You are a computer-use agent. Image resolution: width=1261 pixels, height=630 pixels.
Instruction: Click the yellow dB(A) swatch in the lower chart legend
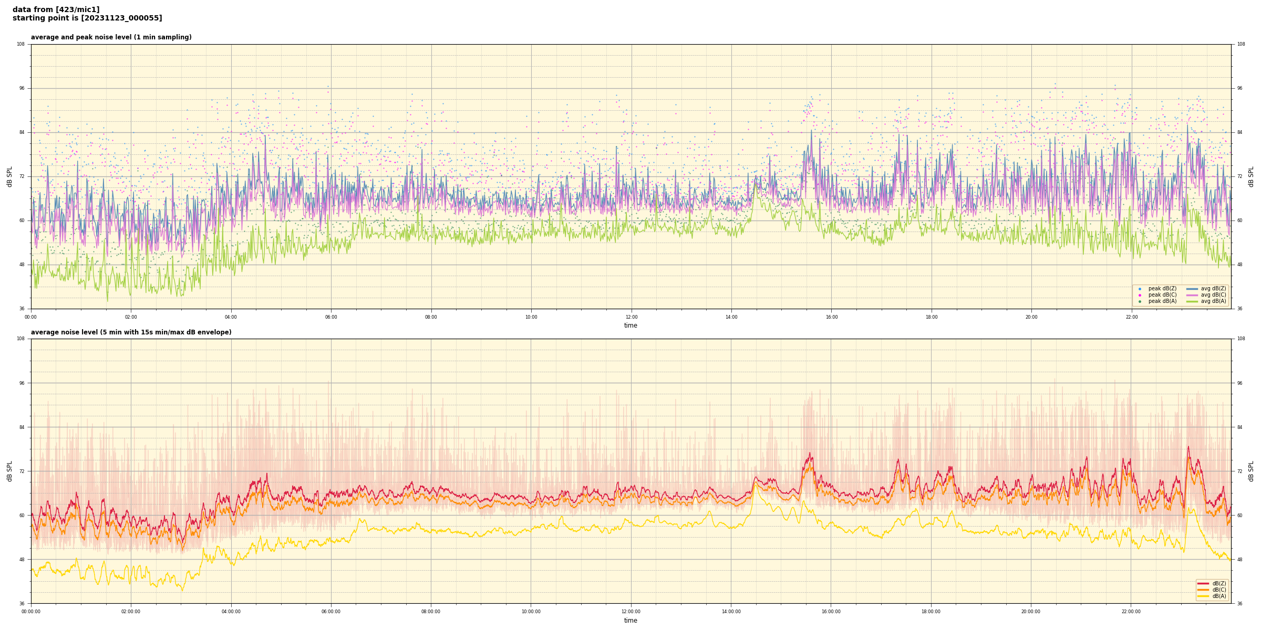click(1203, 596)
